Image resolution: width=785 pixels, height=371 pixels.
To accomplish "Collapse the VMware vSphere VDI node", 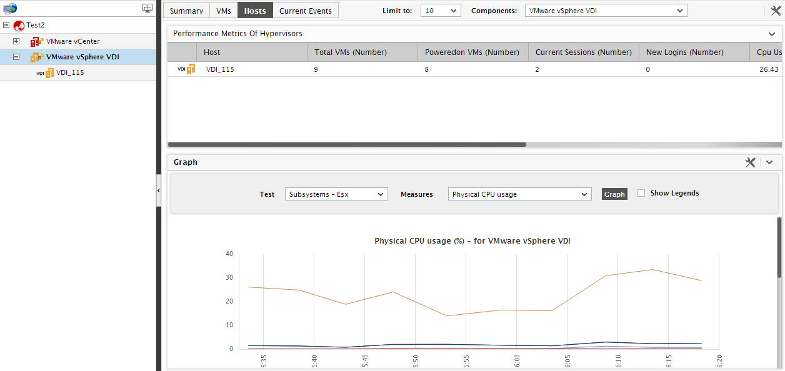I will click(x=17, y=57).
